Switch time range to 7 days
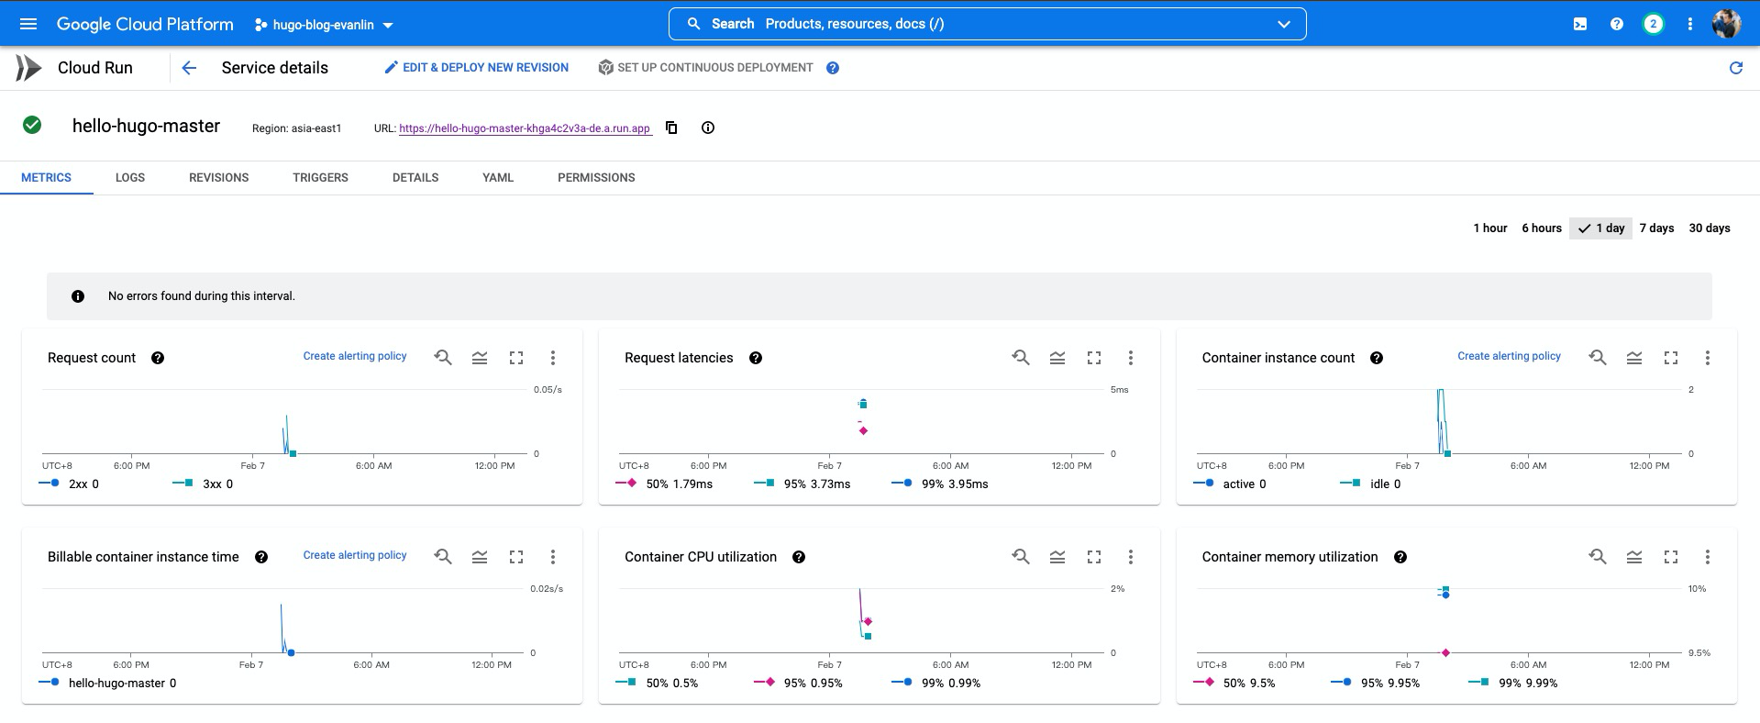Viewport: 1760px width, 723px height. (x=1656, y=228)
